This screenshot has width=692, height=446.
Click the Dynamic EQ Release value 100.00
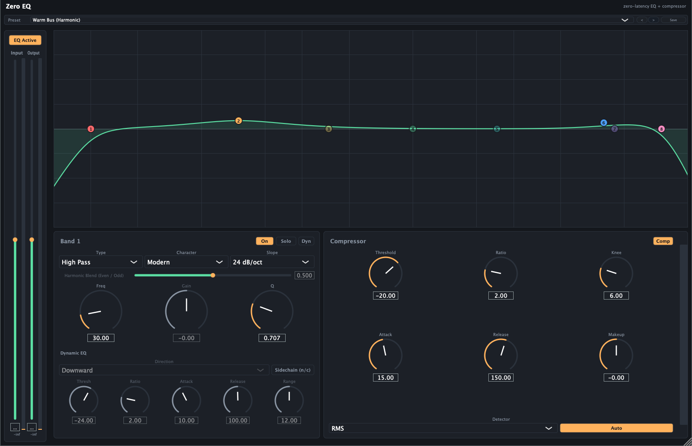(x=238, y=420)
